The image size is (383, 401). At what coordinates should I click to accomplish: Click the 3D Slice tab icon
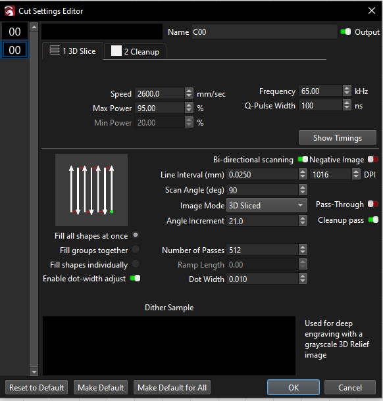(x=54, y=50)
